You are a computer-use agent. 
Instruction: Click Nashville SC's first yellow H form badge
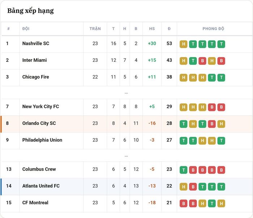[x=184, y=44]
